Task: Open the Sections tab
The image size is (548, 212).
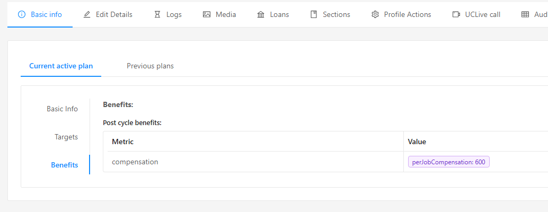Action: coord(337,14)
